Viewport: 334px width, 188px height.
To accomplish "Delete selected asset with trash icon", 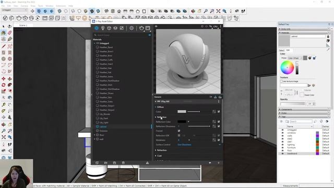I will (123, 163).
